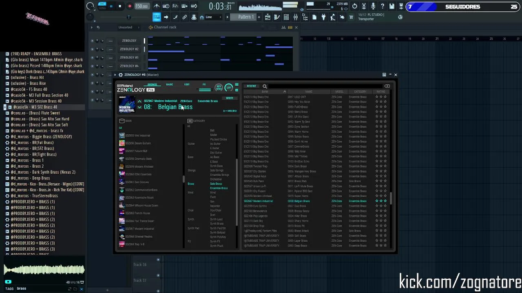Click the preset search input field
522x293 pixels.
(326, 86)
